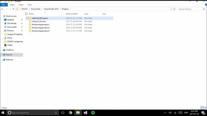Select the wheel_of_fortune folder
Image resolution: width=207 pixels, height=116 pixels.
38,21
